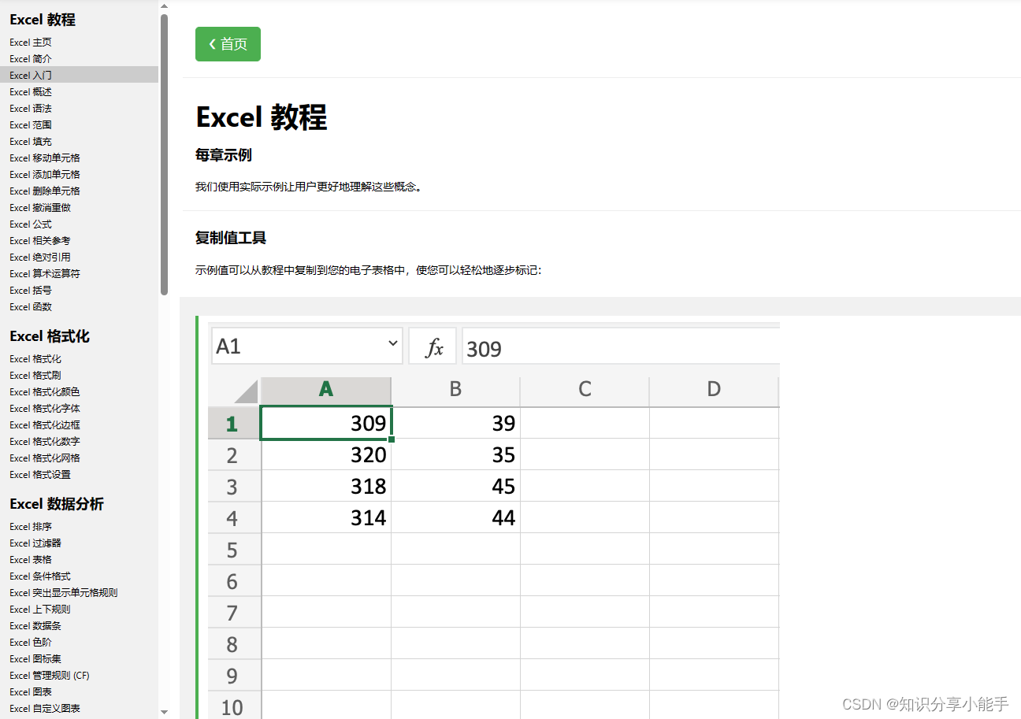Open Excel 移动单元格 link
This screenshot has height=719, width=1021.
[x=45, y=158]
